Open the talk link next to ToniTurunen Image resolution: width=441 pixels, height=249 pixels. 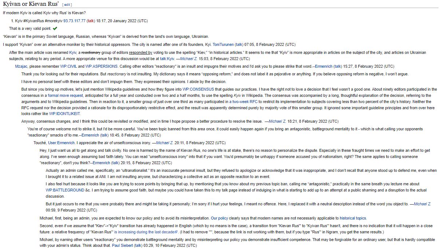click(239, 44)
